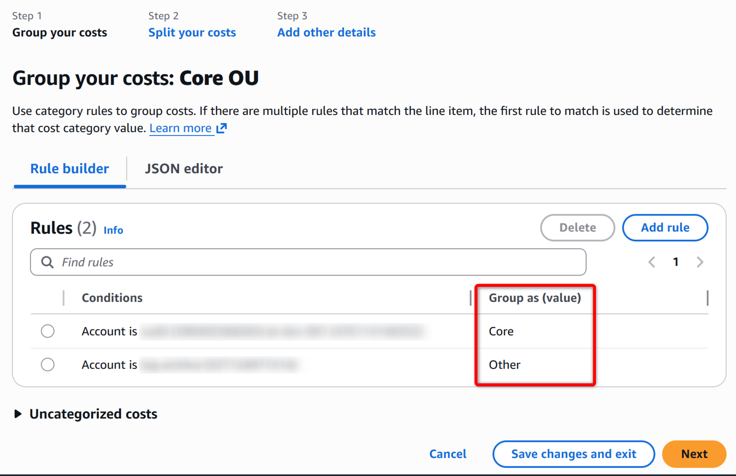Click the Add rule button
Viewport: 736px width, 476px height.
pos(665,227)
